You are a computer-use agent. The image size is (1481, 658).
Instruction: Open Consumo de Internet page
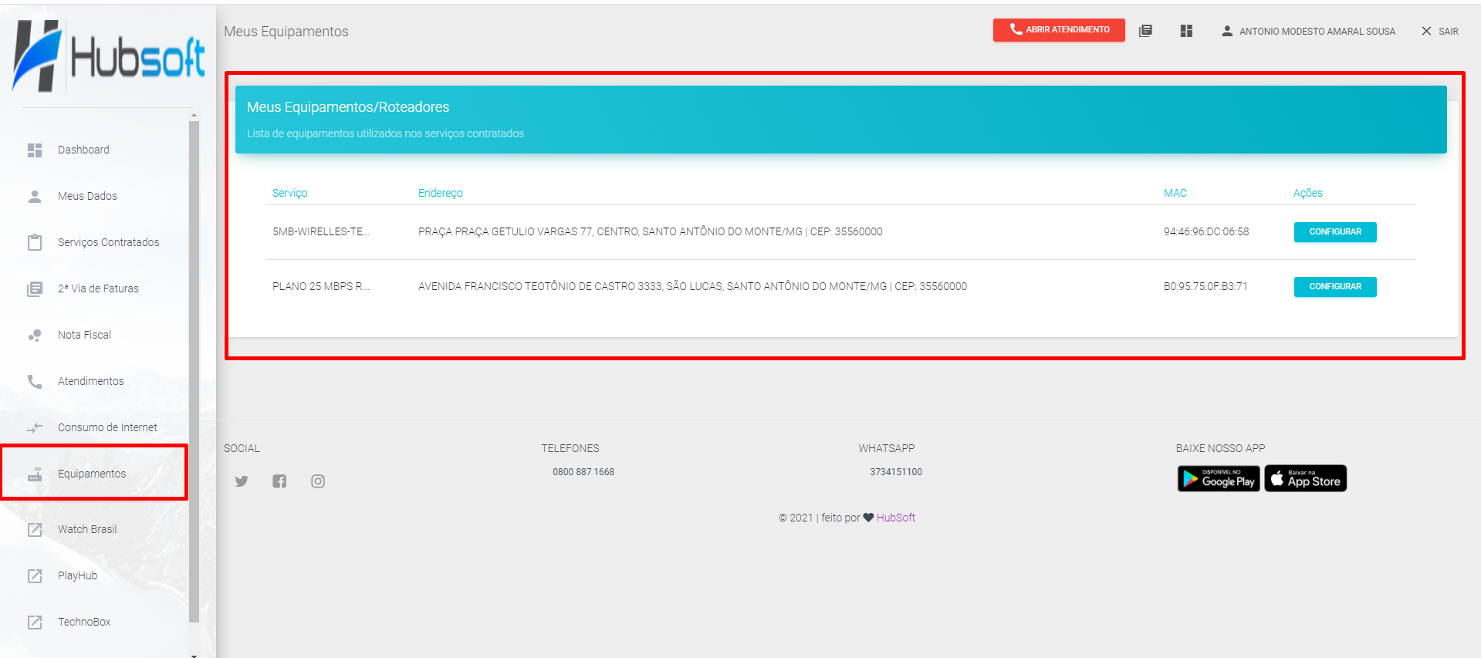[x=107, y=427]
